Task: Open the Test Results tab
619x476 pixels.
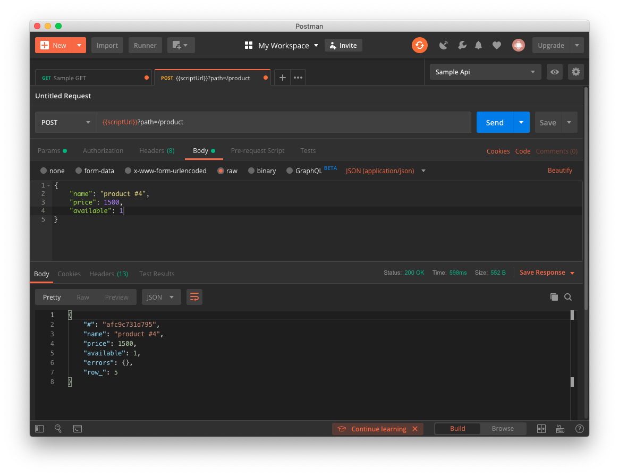Action: (x=157, y=274)
